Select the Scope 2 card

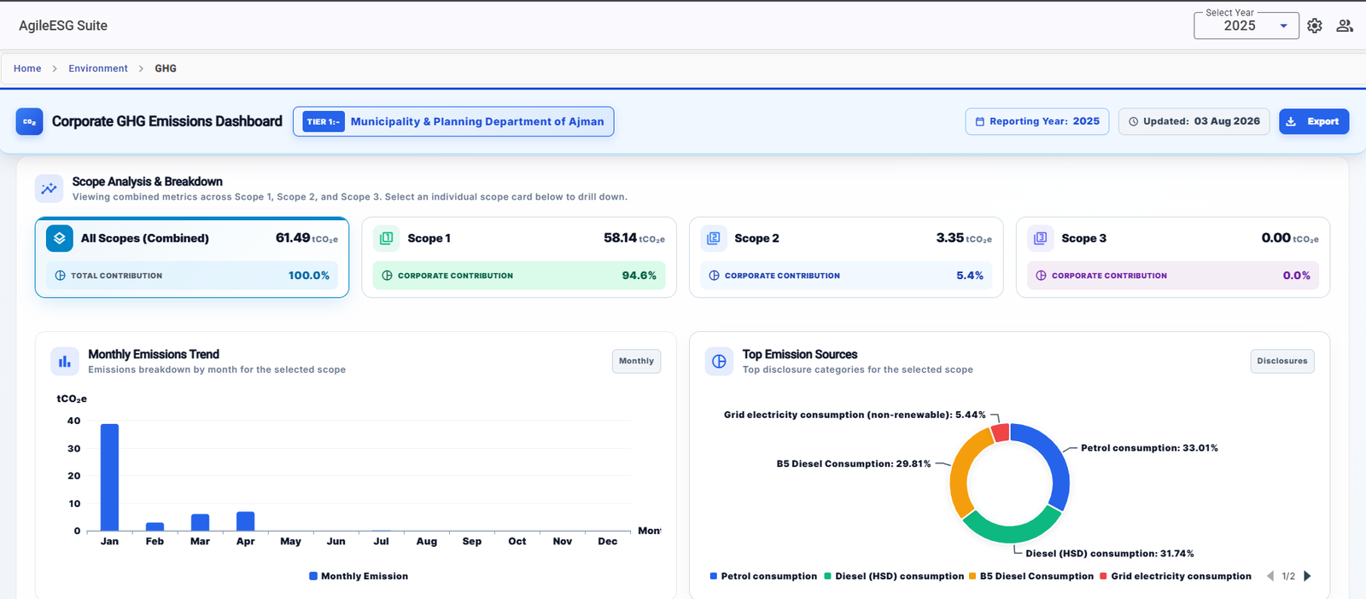coord(846,257)
